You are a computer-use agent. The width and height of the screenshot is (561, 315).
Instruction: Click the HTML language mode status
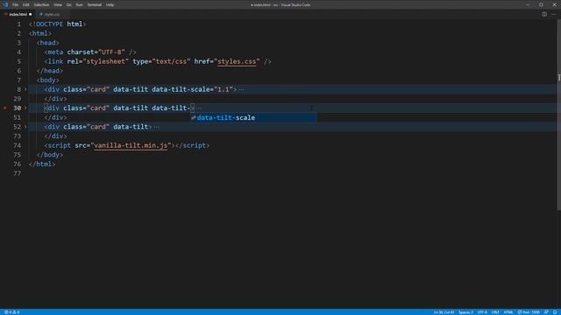(508, 312)
